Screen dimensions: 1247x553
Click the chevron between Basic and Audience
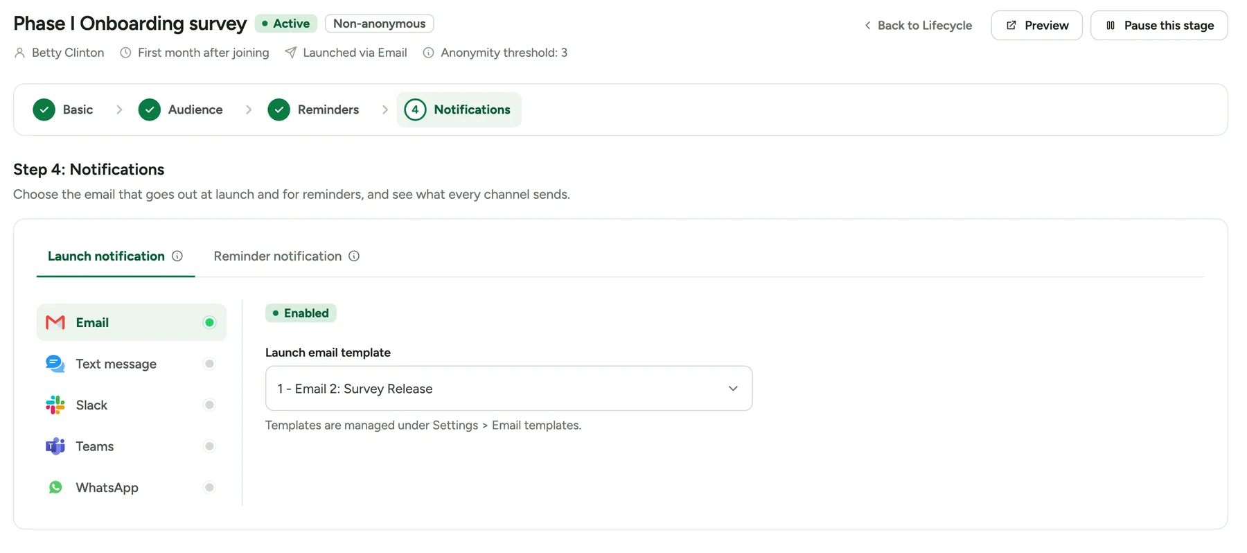click(119, 109)
